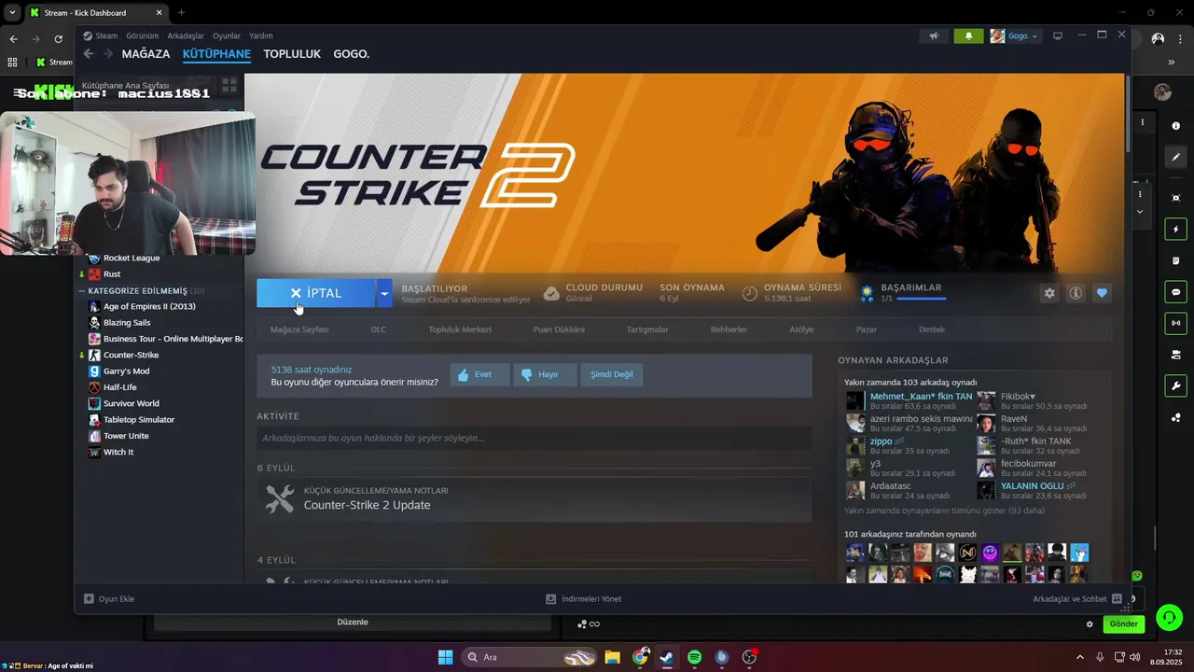Open İndirmeleri Yönet downloads manager
Image resolution: width=1194 pixels, height=672 pixels.
click(x=584, y=599)
